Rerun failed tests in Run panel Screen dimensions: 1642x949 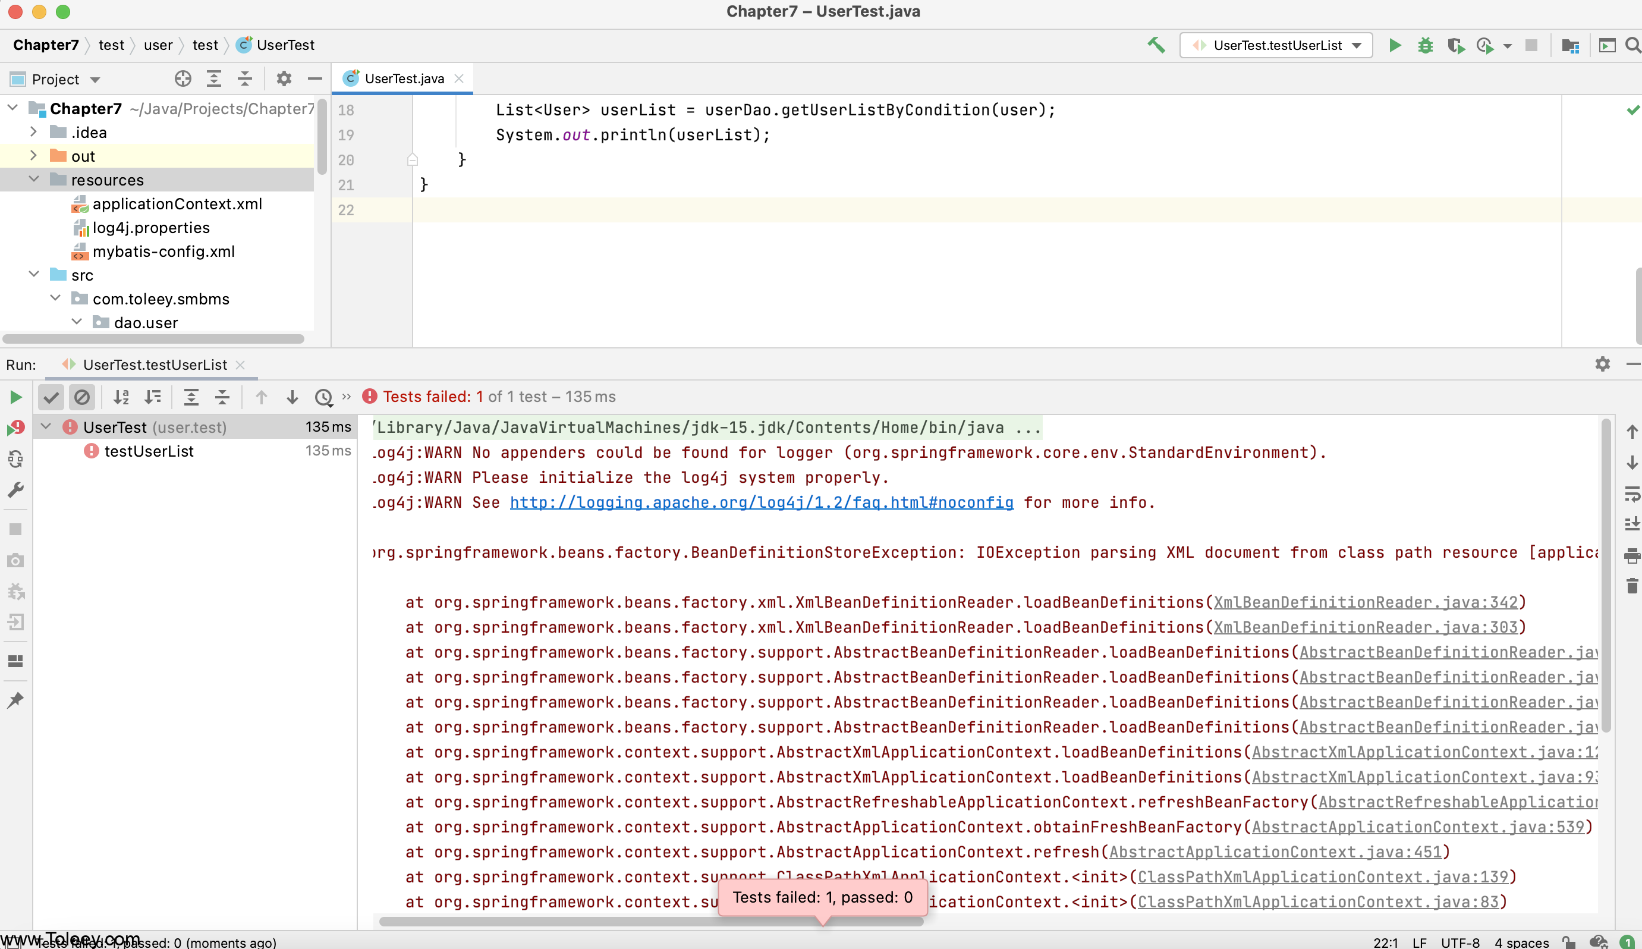(x=15, y=428)
